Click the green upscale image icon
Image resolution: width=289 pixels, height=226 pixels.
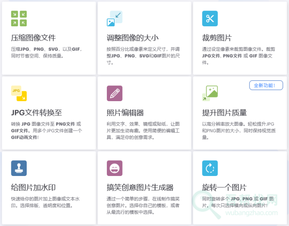coord(210,93)
